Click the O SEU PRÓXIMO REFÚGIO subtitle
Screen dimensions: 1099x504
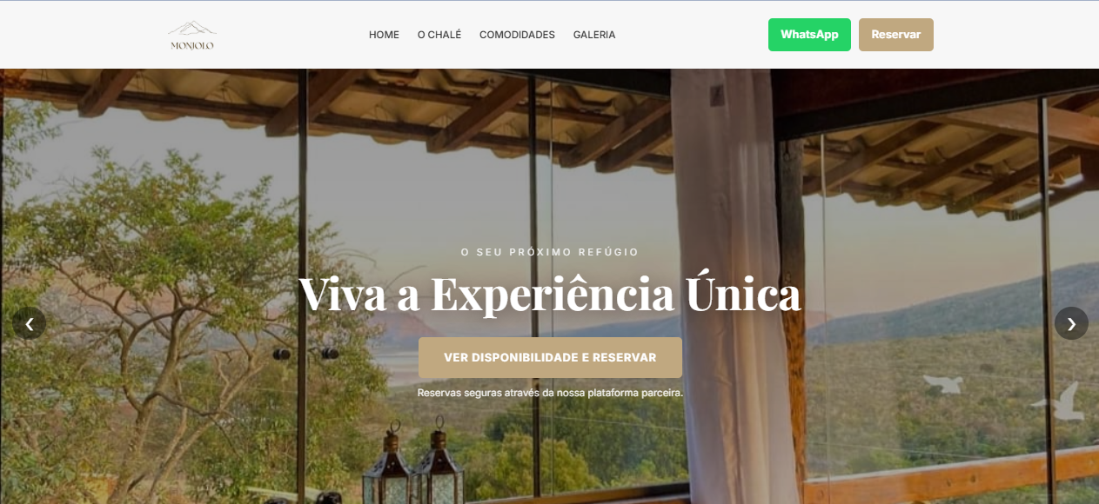(x=550, y=252)
